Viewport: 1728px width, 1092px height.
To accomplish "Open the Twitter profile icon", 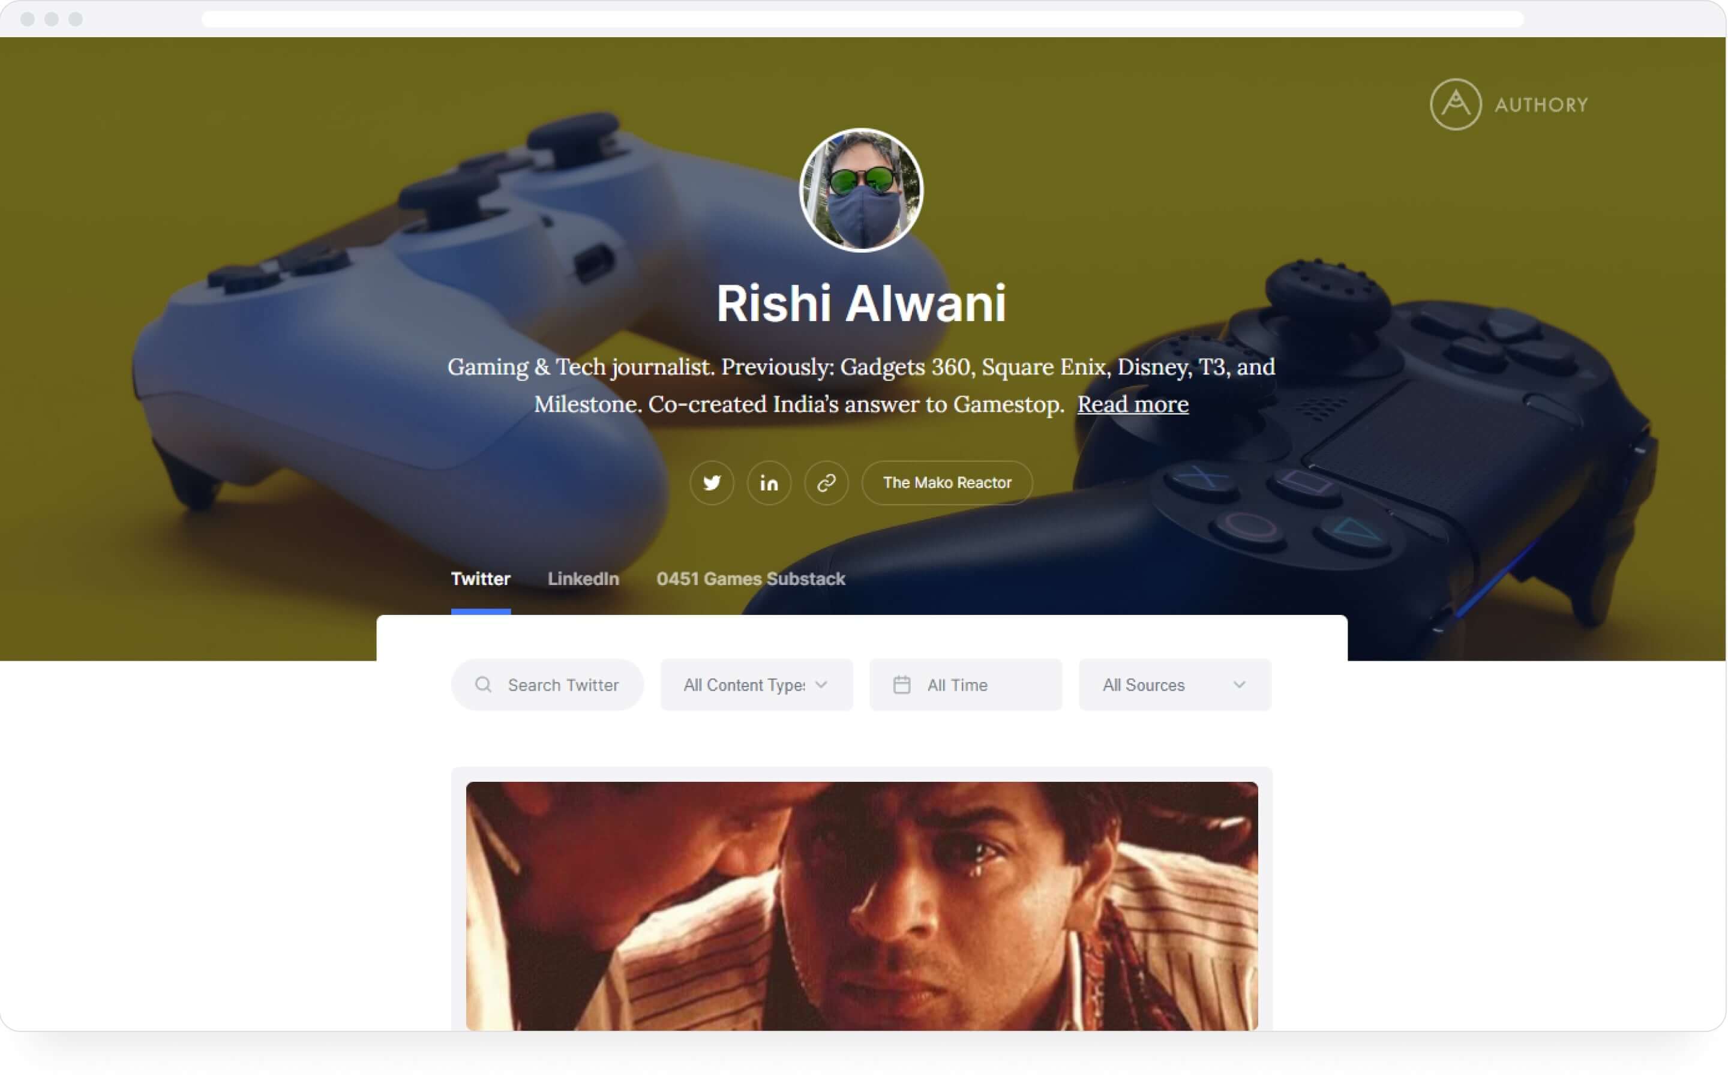I will [x=712, y=483].
